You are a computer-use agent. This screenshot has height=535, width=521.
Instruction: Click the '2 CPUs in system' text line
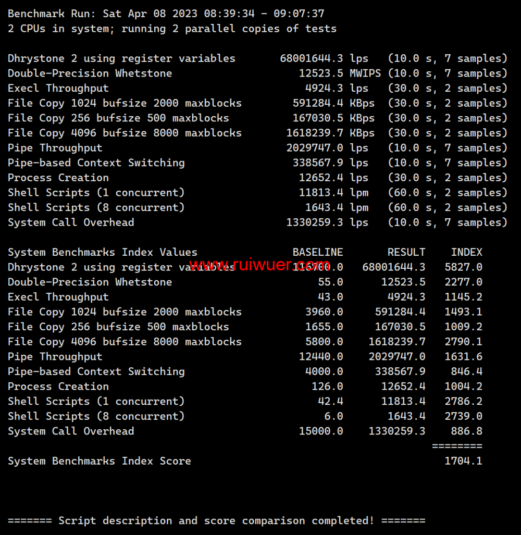click(x=172, y=29)
